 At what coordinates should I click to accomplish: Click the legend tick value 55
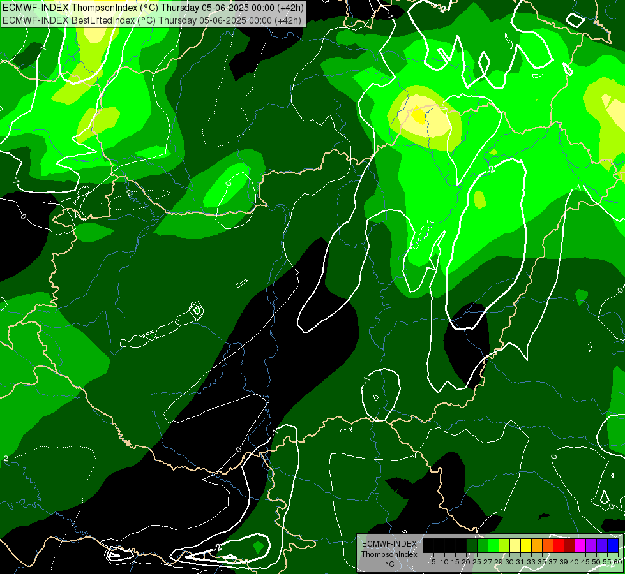(607, 562)
